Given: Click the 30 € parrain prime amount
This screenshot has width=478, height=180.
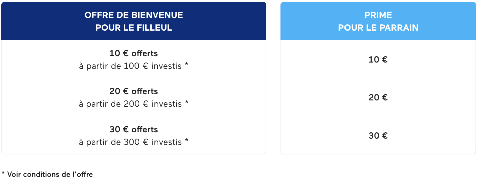Looking at the screenshot, I should point(378,136).
